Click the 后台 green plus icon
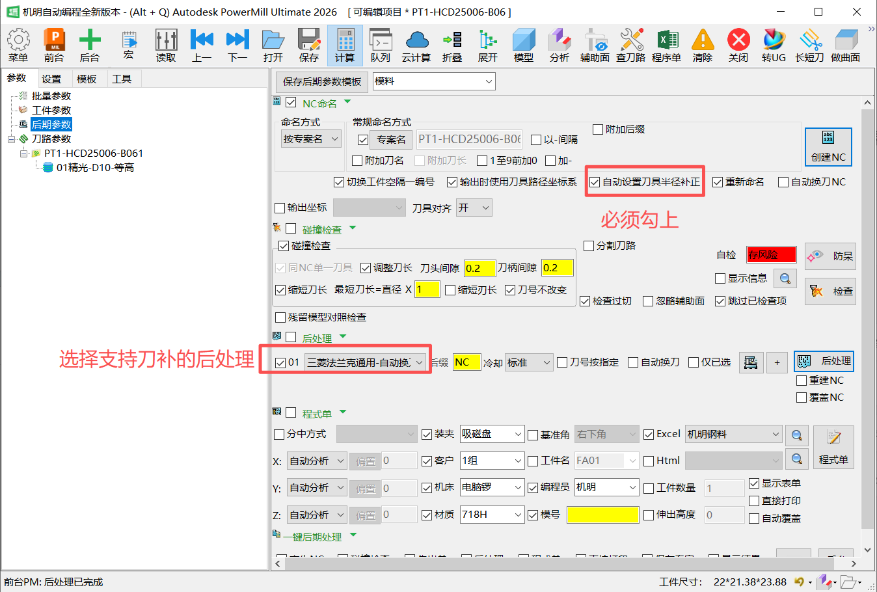The height and width of the screenshot is (592, 877). point(90,45)
